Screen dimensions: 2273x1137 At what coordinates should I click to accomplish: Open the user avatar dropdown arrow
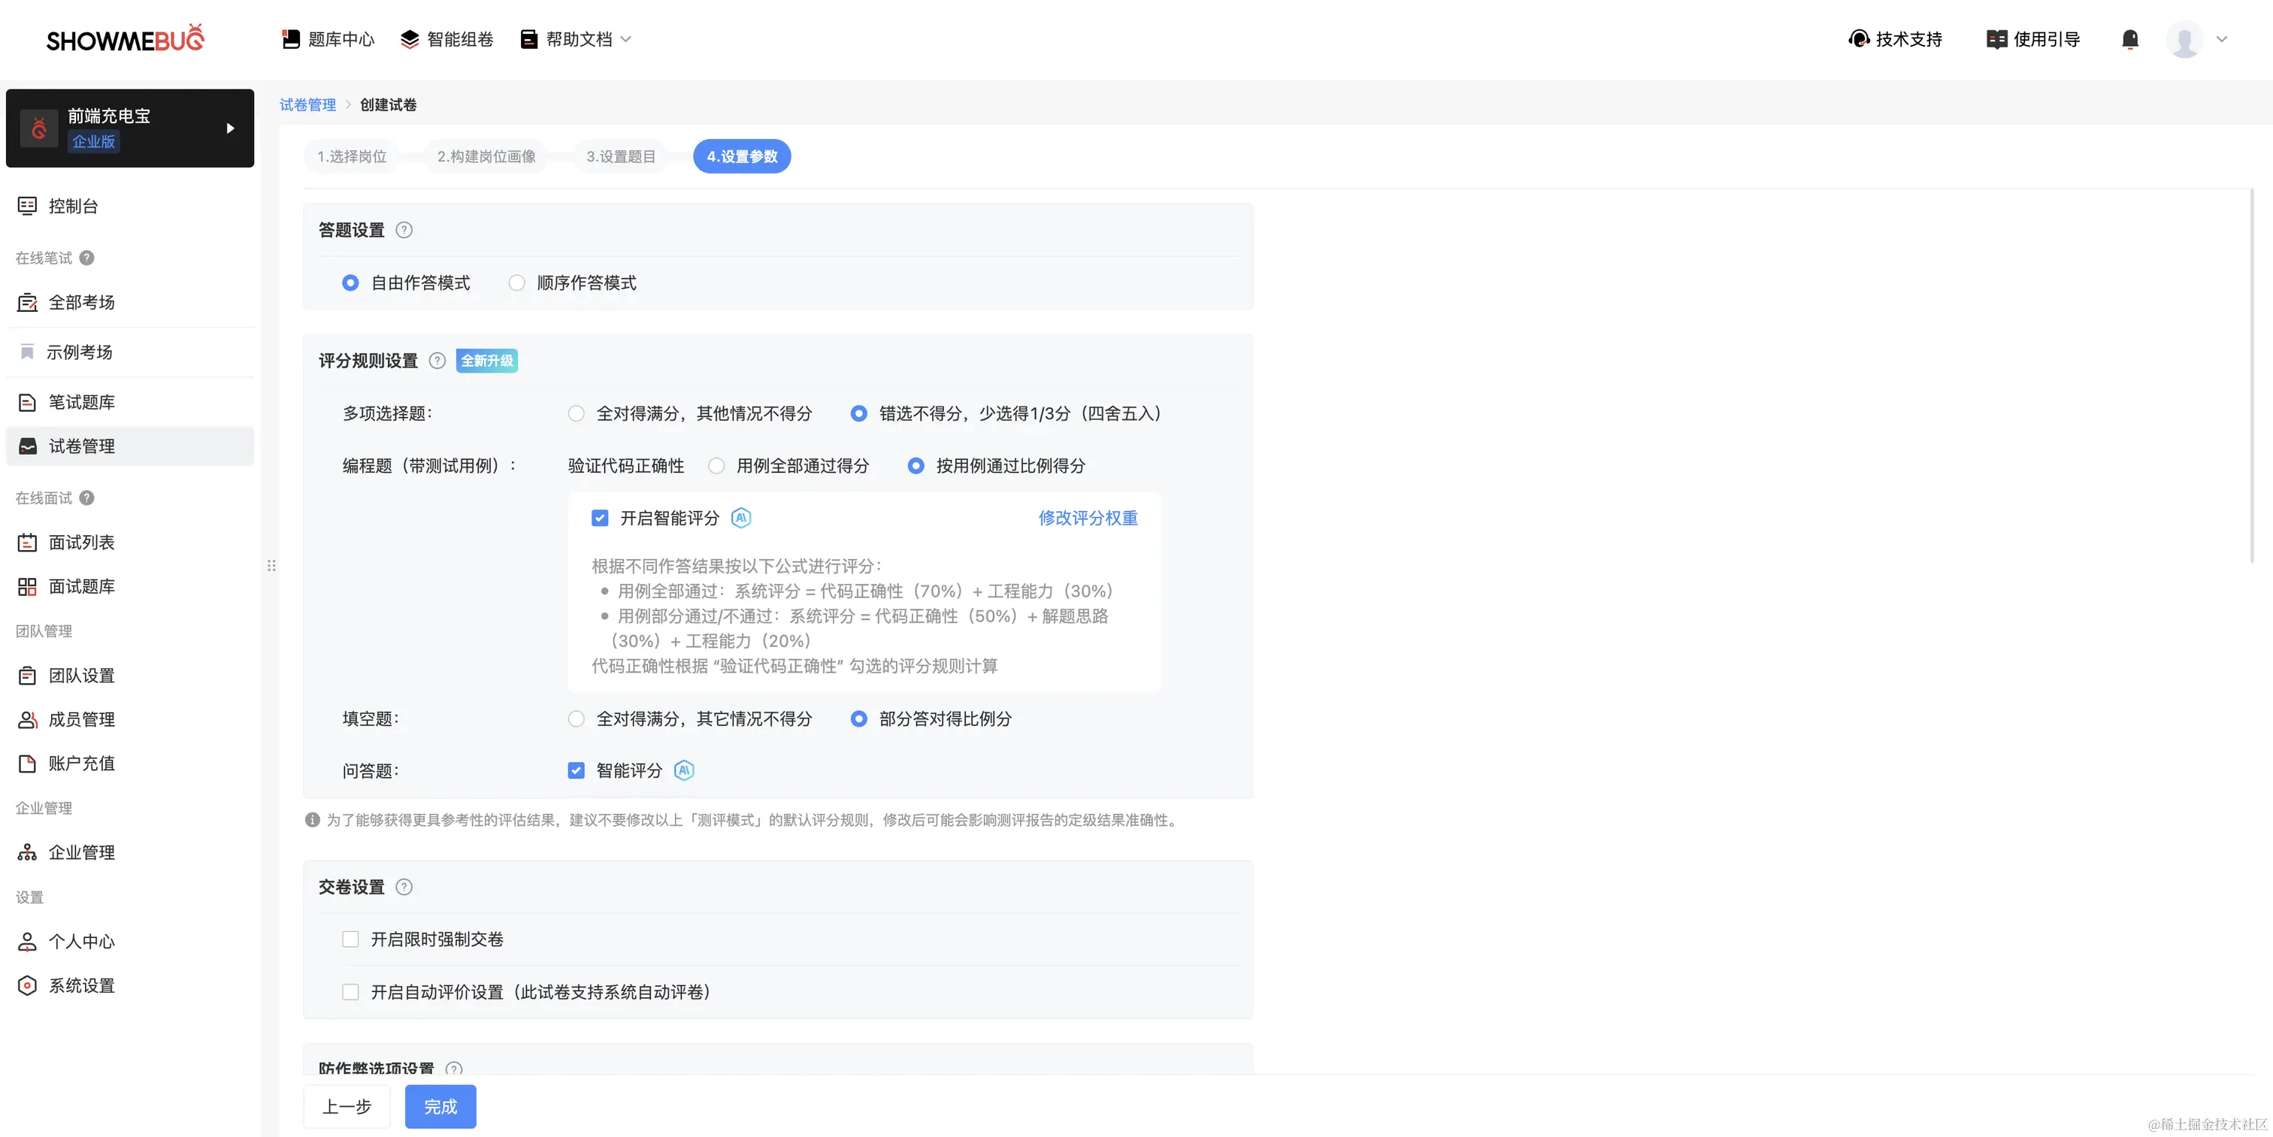coord(2222,39)
